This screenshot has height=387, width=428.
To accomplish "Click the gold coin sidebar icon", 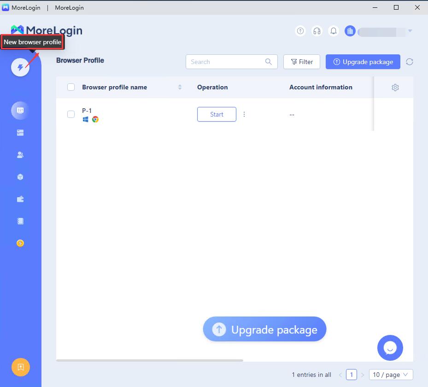I will 20,243.
